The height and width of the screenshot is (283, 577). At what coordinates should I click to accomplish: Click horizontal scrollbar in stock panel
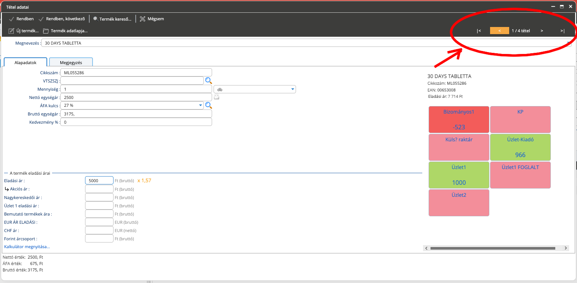point(493,248)
